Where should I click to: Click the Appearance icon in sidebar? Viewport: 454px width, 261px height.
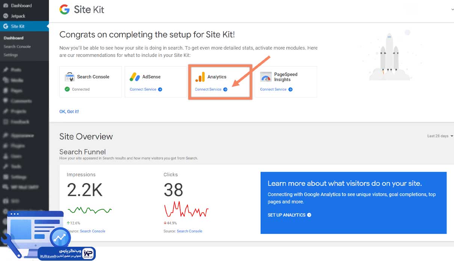coord(5,135)
